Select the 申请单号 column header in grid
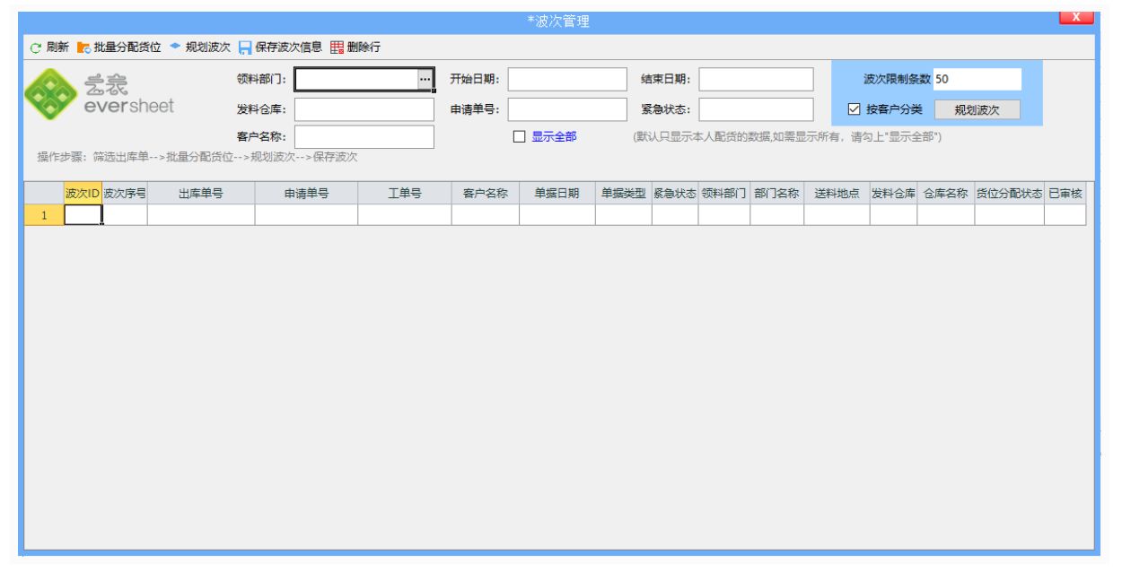This screenshot has width=1122, height=572. point(306,193)
